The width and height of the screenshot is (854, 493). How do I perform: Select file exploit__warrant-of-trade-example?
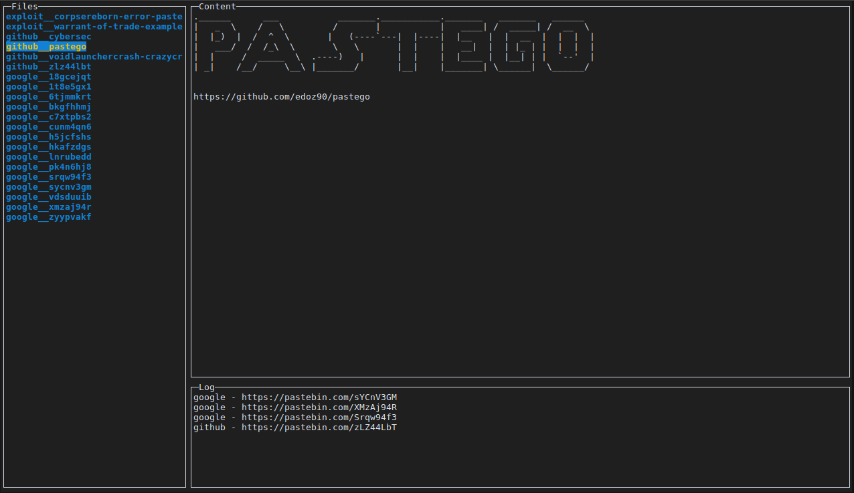[94, 27]
